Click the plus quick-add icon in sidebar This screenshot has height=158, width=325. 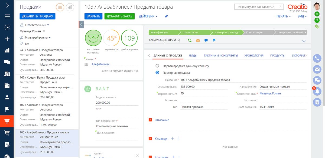tap(7, 39)
